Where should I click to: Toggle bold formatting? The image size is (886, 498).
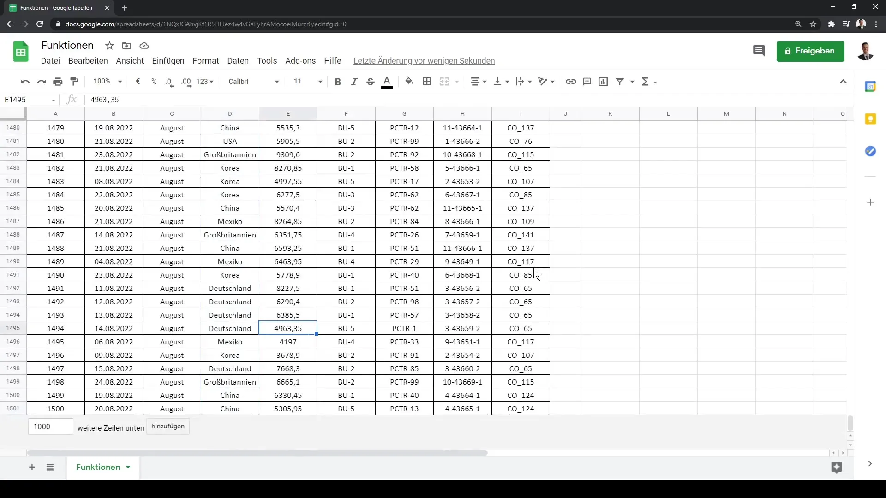point(338,82)
